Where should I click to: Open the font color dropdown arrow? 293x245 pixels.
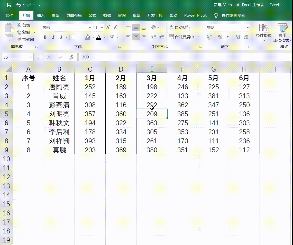(x=104, y=37)
